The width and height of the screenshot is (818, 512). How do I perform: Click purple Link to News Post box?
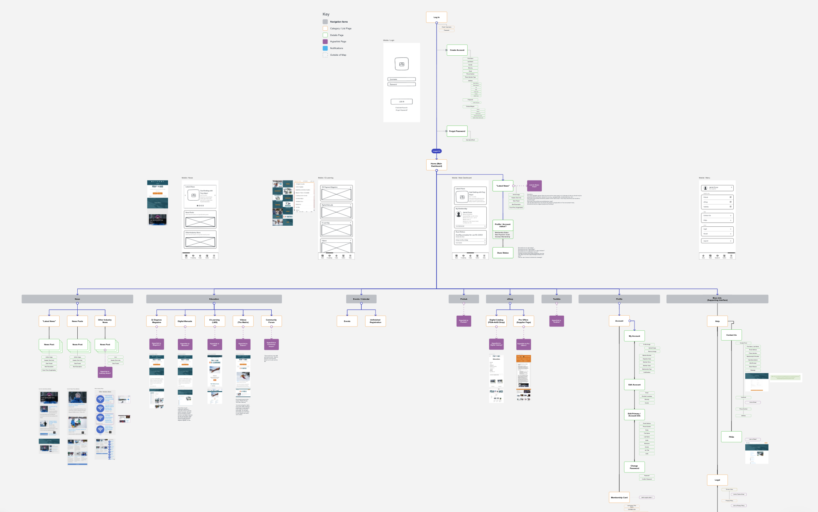coord(534,186)
